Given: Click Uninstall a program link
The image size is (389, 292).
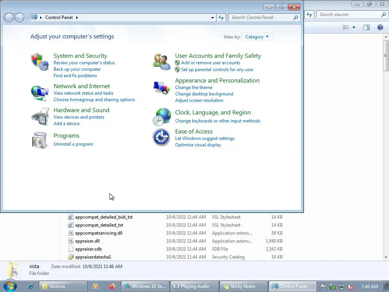Looking at the screenshot, I should pos(73,144).
